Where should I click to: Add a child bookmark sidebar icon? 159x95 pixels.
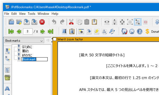click(7, 59)
